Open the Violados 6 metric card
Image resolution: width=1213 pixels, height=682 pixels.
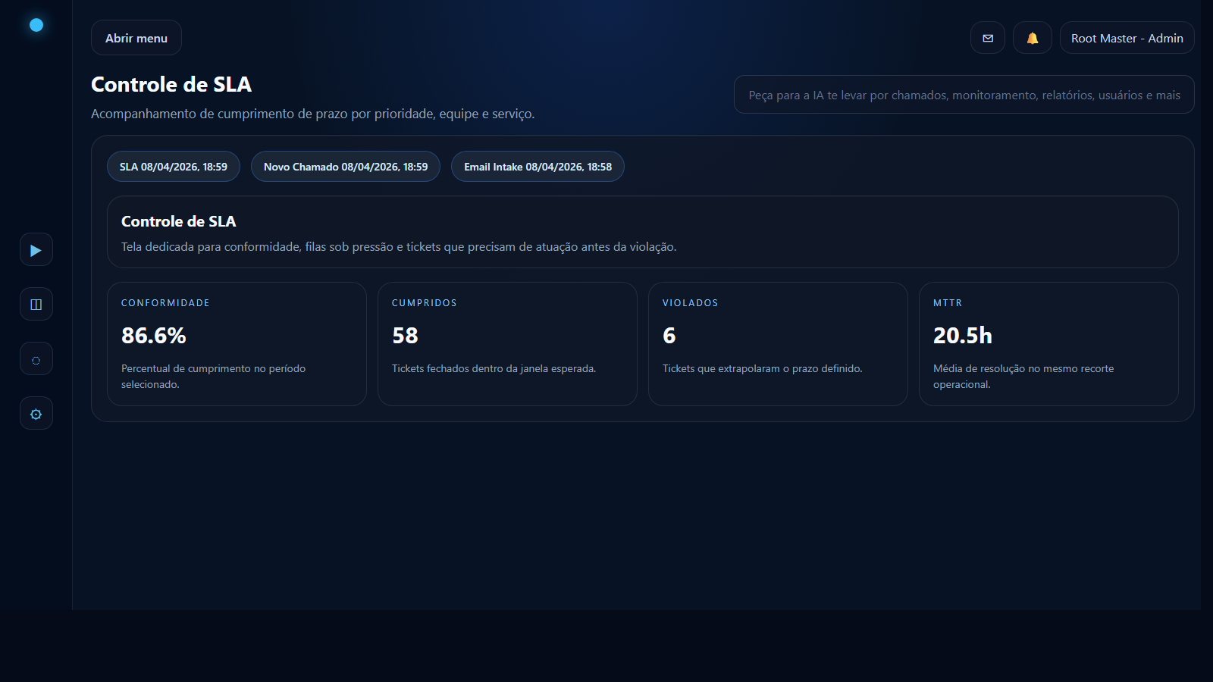(x=778, y=344)
